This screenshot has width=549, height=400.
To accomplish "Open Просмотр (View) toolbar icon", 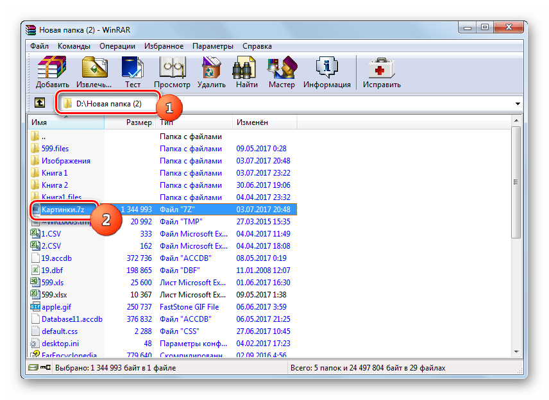I will (172, 67).
